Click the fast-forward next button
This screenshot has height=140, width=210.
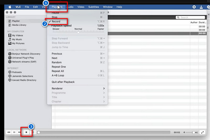pyautogui.click(x=19, y=132)
